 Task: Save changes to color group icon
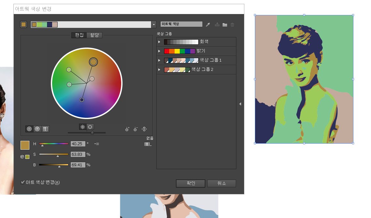tap(217, 25)
